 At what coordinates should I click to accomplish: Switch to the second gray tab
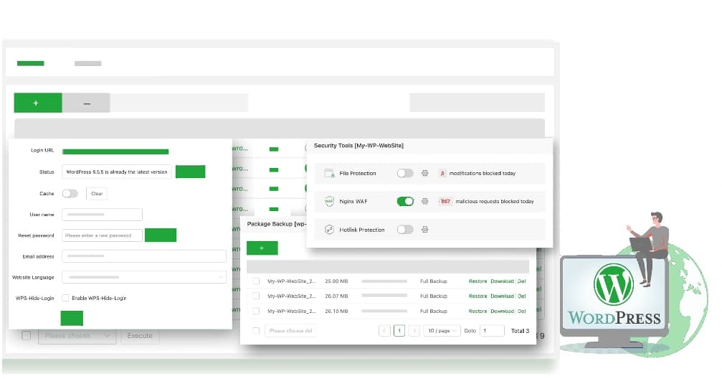[88, 63]
